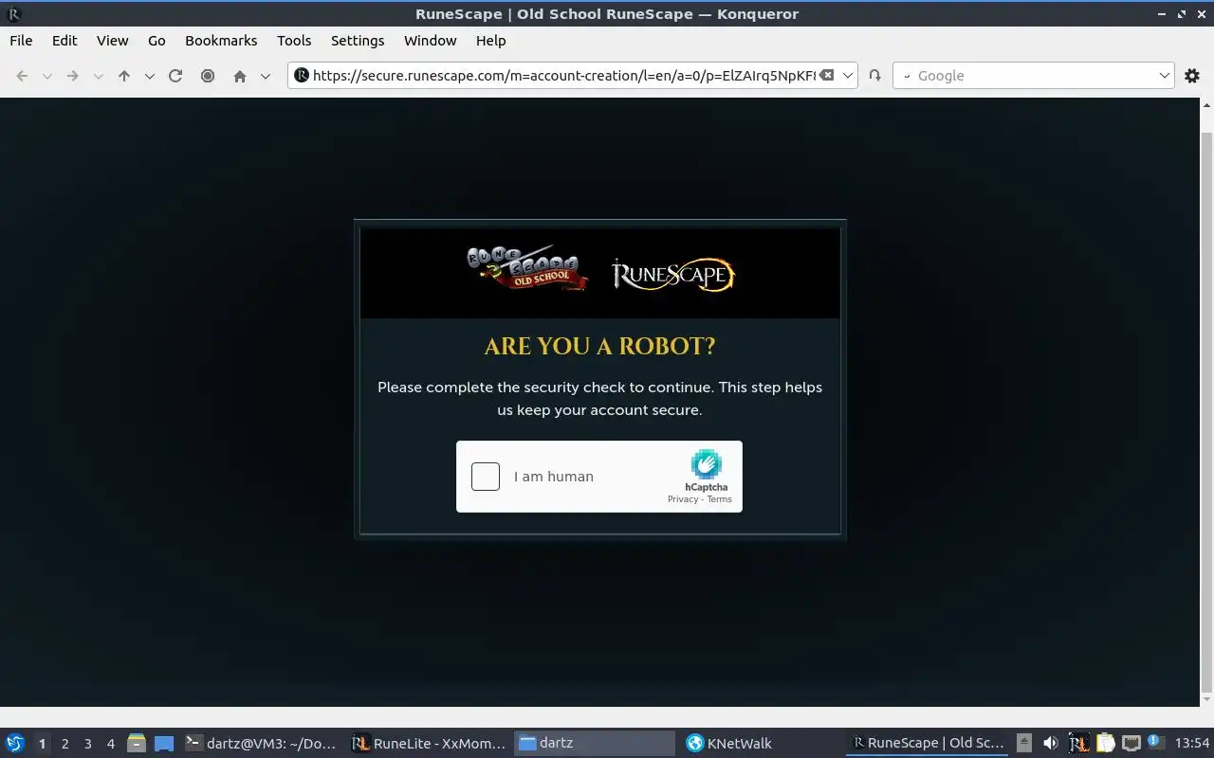The height and width of the screenshot is (758, 1214).
Task: Click the Old School RuneScape logo
Action: tap(527, 268)
